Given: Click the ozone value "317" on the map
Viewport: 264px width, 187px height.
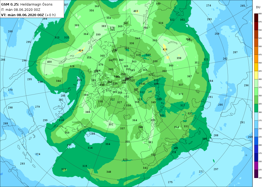Looking at the screenshot, I should click(183, 106).
